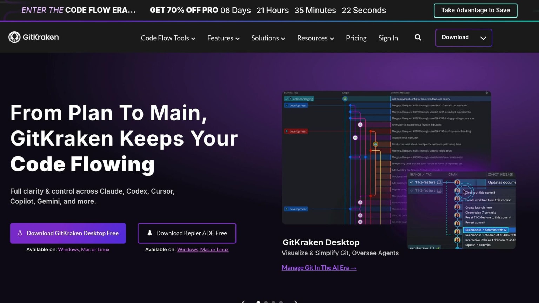Click the Take Advantage to Save button
The width and height of the screenshot is (539, 303).
[475, 10]
